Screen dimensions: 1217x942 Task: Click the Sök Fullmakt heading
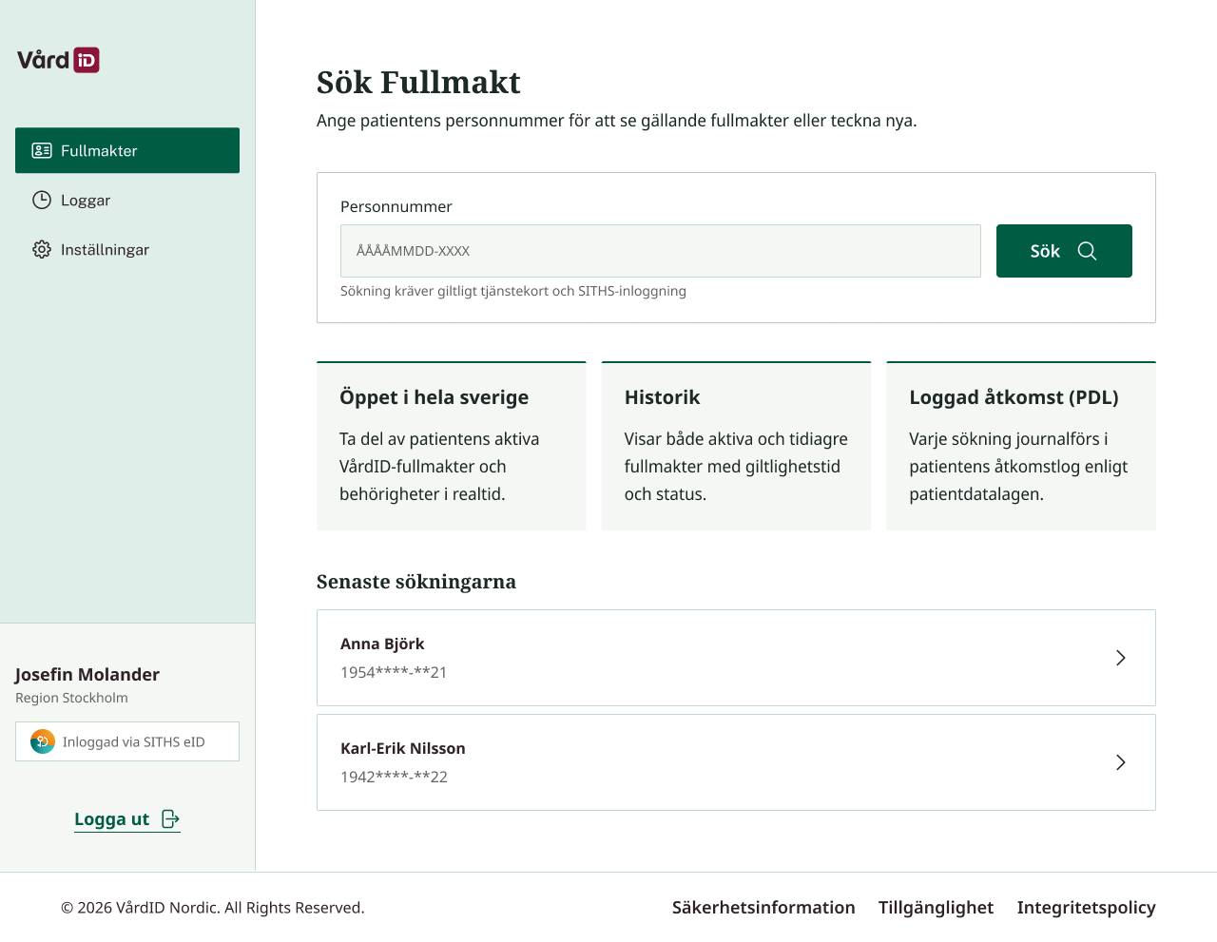[418, 83]
